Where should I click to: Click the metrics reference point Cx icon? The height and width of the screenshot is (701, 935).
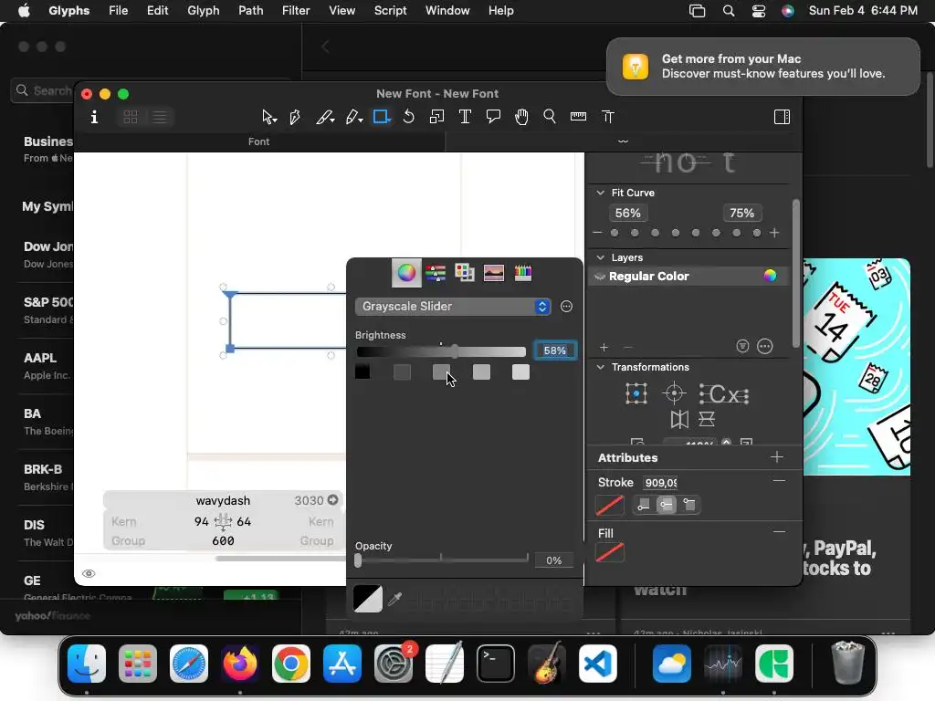tap(724, 394)
